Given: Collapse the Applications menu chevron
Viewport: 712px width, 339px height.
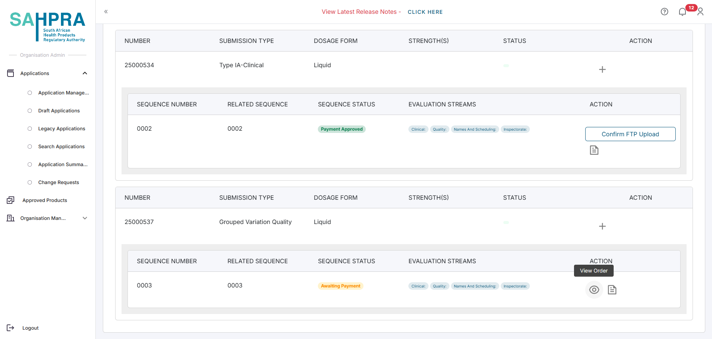Looking at the screenshot, I should 85,73.
